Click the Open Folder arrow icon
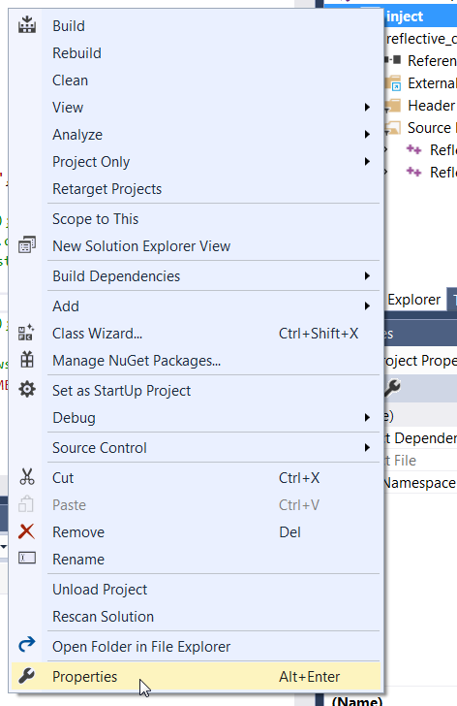The height and width of the screenshot is (706, 457). (27, 645)
